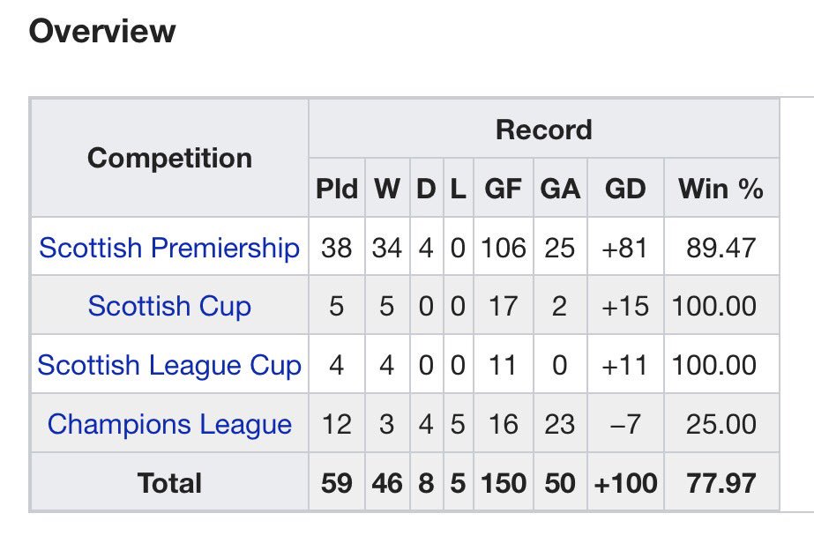Viewport: 814px width, 543px height.
Task: Click the Win % column header
Action: [x=721, y=188]
